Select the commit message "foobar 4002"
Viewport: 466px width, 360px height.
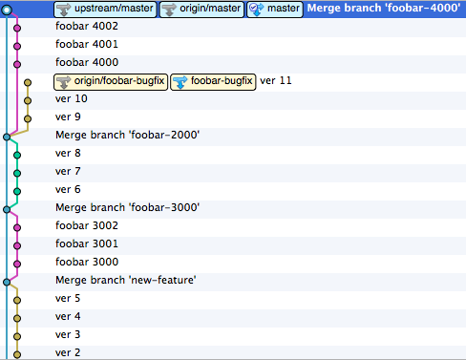[x=87, y=26]
